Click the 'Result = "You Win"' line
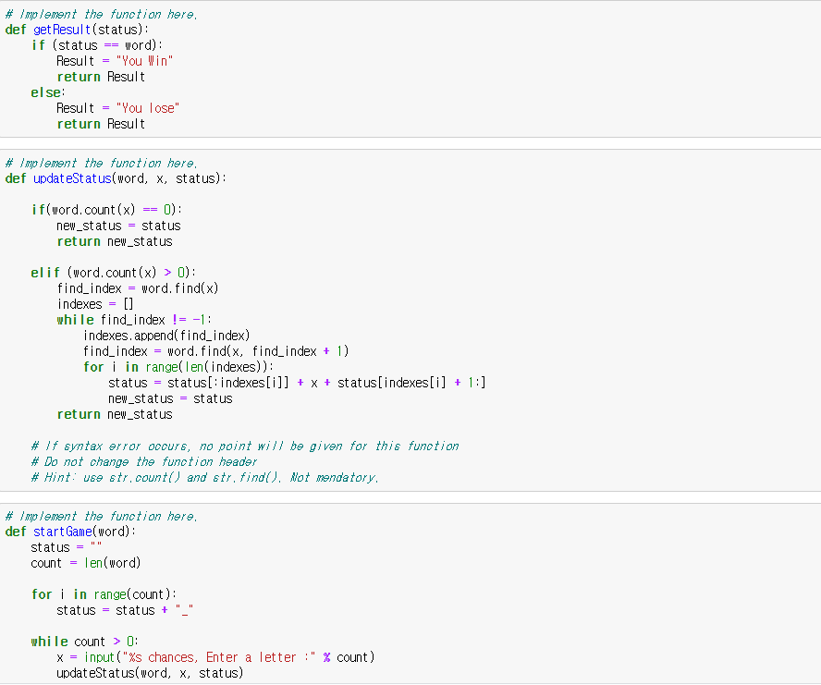Screen dimensions: 821x685 click(115, 61)
